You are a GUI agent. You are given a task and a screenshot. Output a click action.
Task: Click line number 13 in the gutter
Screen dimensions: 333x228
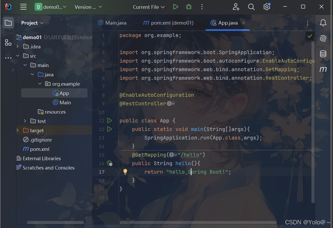[101, 138]
